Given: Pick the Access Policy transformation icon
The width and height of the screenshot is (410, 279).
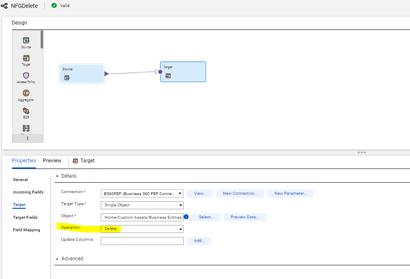Looking at the screenshot, I should [x=26, y=76].
